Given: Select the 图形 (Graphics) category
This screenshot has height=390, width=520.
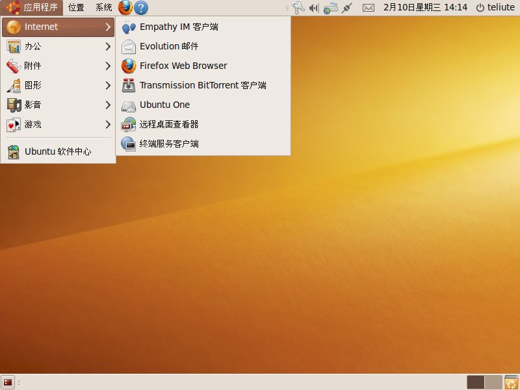Looking at the screenshot, I should coord(58,86).
